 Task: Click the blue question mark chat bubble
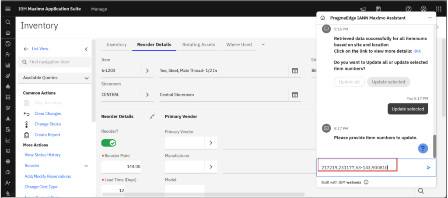(x=423, y=148)
